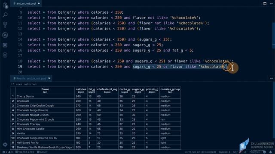Click row number 2 for the Chocolate row

(x=13, y=101)
